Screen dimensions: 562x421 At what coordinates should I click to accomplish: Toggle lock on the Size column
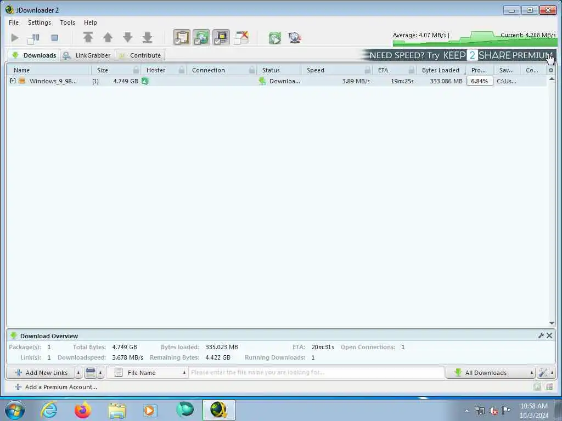(x=136, y=70)
